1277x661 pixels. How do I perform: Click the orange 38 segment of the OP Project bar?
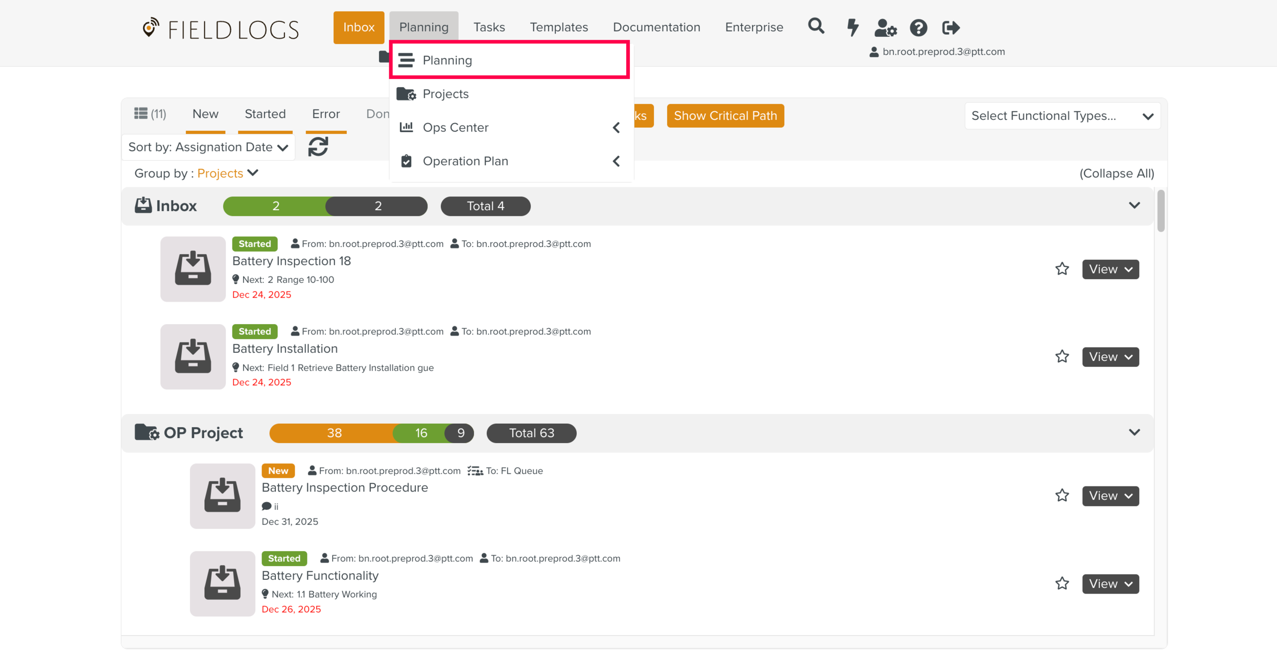tap(334, 433)
